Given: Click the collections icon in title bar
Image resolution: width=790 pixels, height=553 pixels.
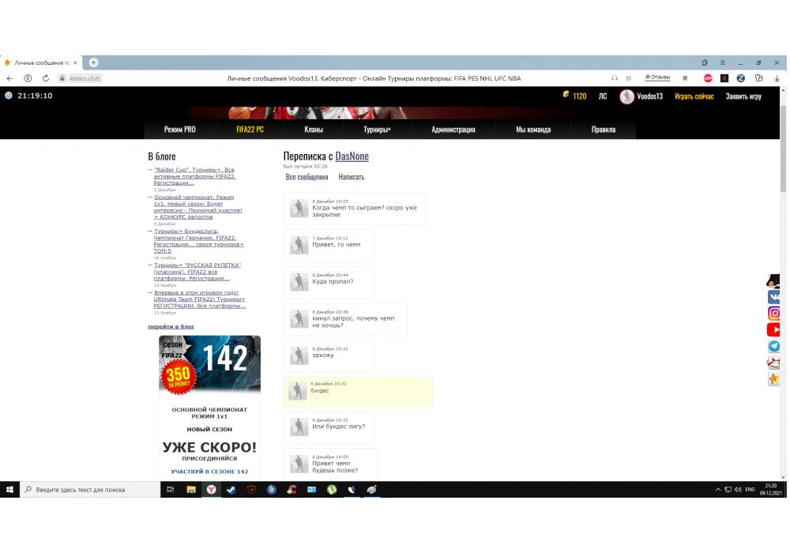Looking at the screenshot, I should pyautogui.click(x=705, y=62).
